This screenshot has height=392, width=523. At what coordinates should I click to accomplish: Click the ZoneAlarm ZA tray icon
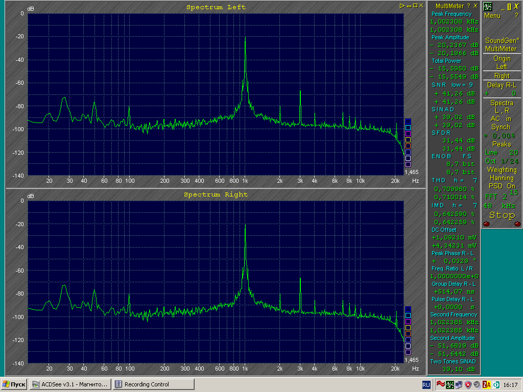487,384
